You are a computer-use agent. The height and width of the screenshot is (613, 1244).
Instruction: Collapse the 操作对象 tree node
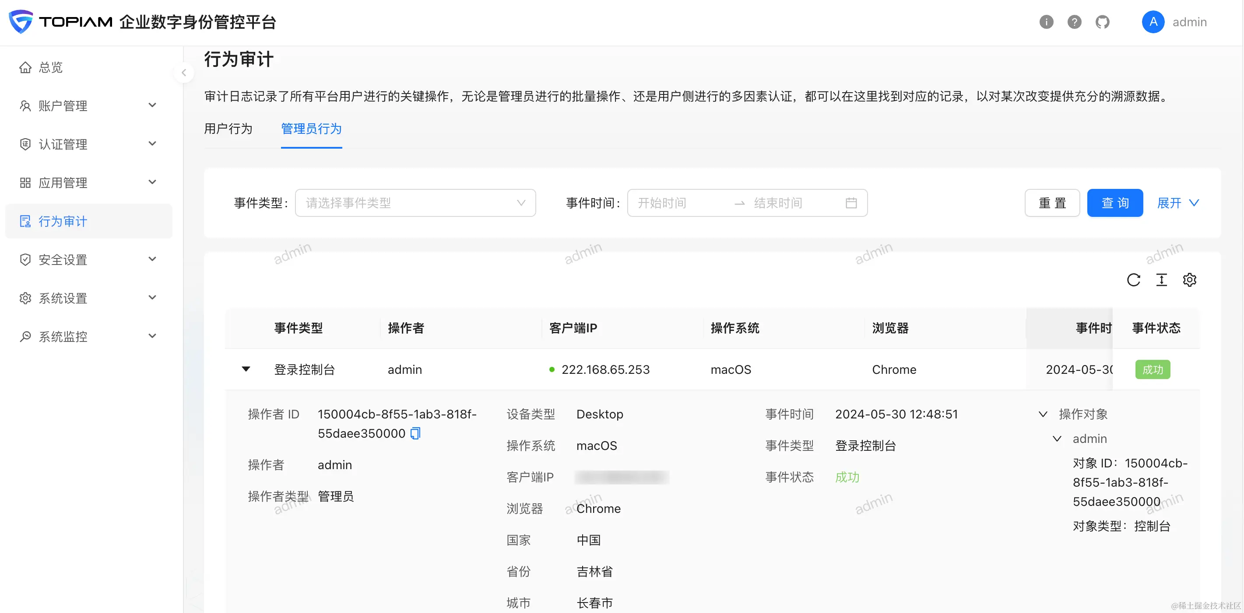click(x=1043, y=414)
